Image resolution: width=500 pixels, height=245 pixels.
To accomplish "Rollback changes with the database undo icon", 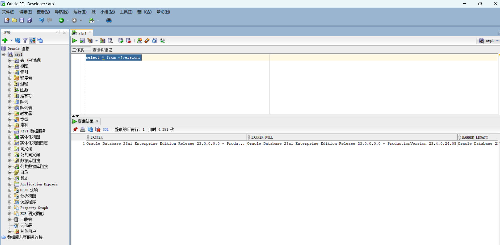I will tap(129, 41).
